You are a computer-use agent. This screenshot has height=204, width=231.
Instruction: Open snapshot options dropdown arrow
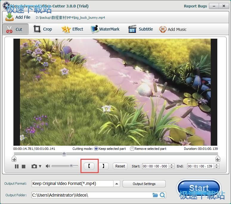(40, 167)
